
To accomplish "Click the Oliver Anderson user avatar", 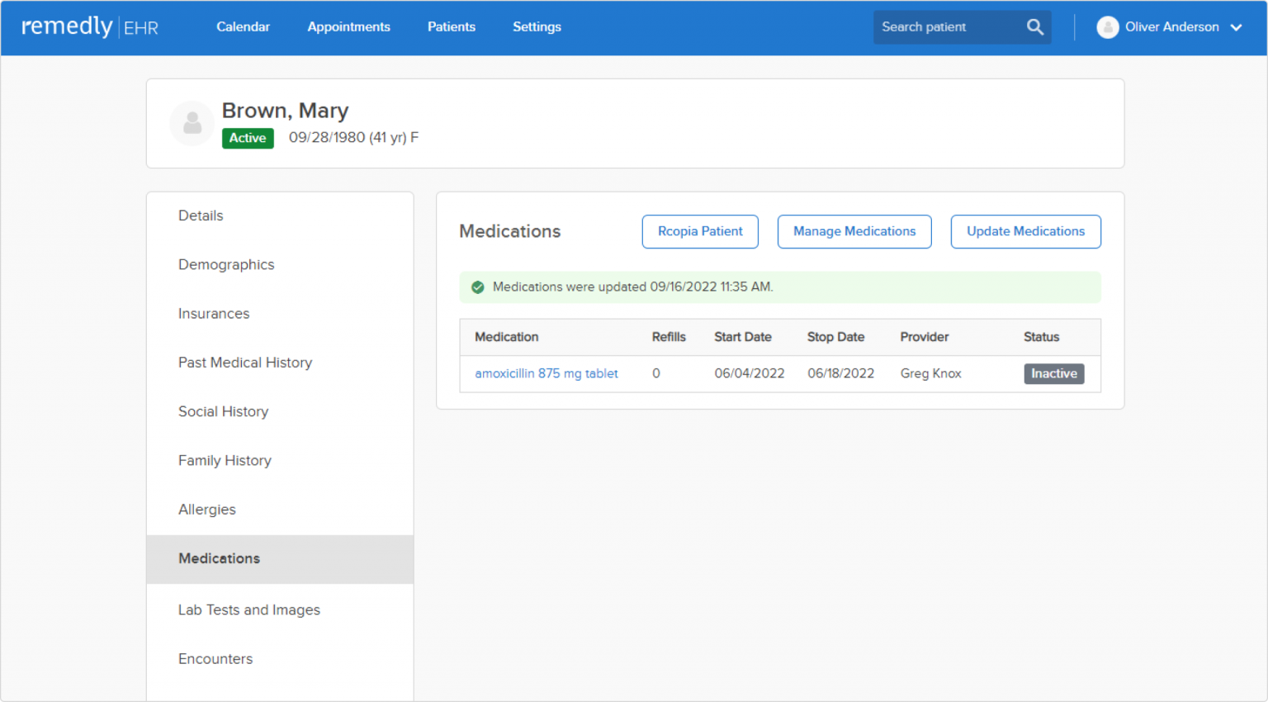I will point(1107,27).
